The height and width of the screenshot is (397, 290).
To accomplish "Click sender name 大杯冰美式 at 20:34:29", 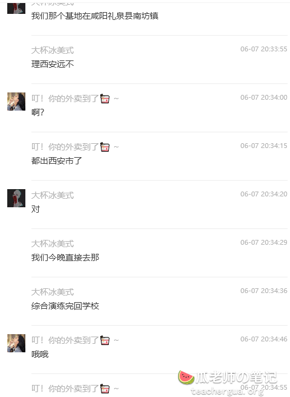I will [x=53, y=244].
